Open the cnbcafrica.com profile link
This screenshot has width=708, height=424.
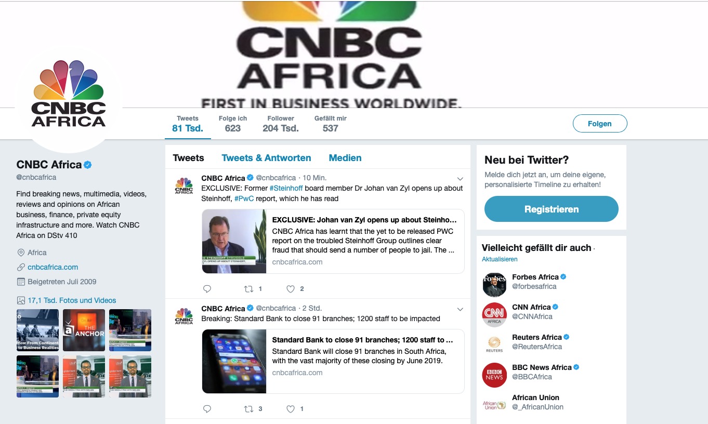53,267
